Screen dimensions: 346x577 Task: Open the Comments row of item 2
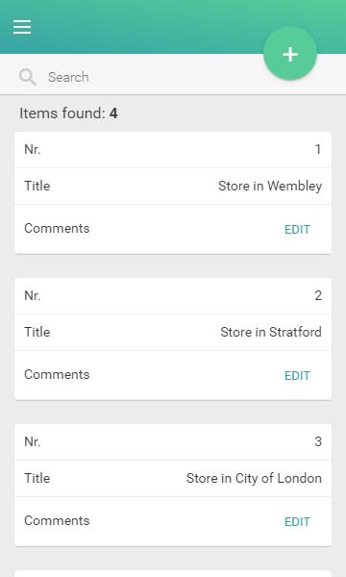[173, 375]
